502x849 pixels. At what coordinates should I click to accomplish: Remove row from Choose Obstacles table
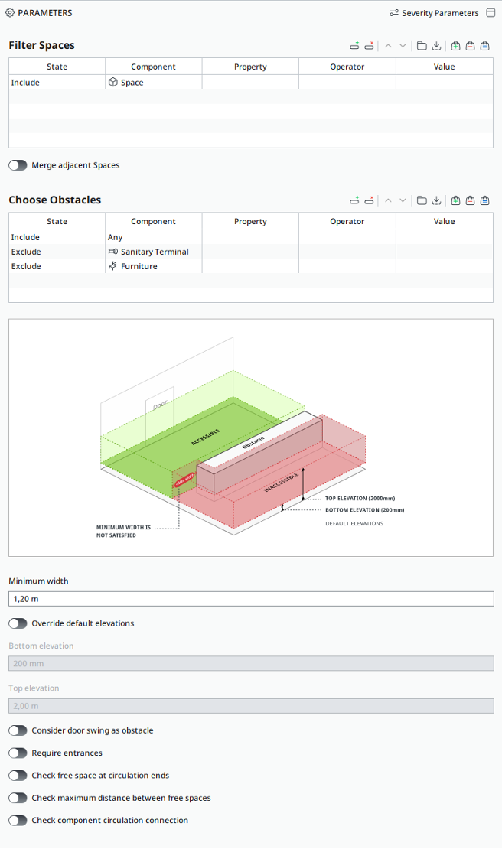[370, 200]
